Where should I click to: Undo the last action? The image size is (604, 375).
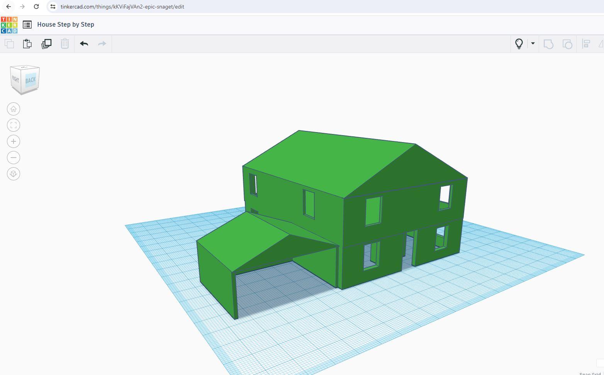[84, 44]
